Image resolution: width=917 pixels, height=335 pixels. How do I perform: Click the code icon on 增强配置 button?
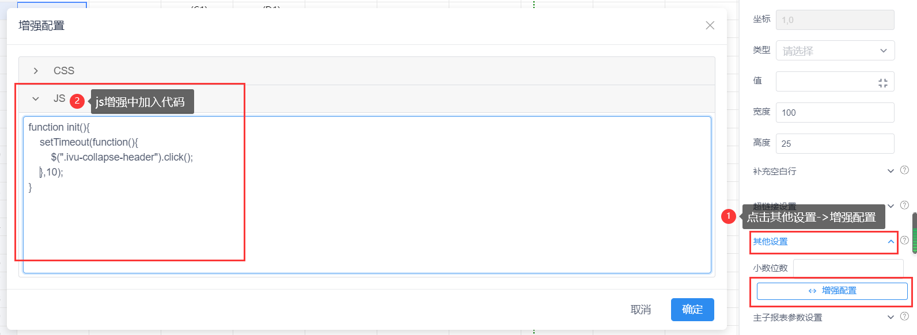pos(812,291)
